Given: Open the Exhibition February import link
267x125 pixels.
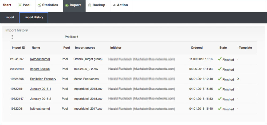Looking at the screenshot, I should (x=43, y=79).
